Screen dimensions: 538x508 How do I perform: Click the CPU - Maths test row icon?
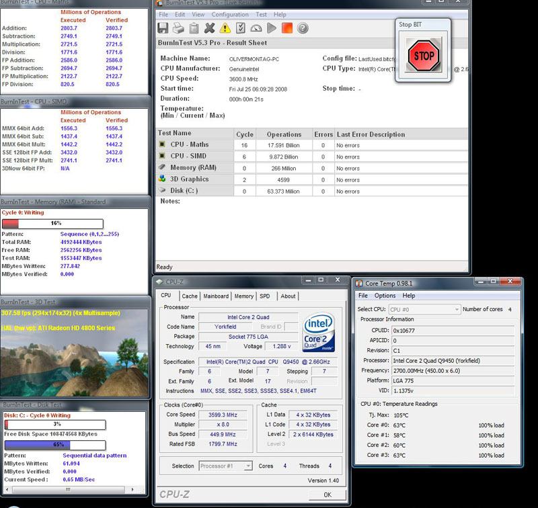tap(162, 144)
